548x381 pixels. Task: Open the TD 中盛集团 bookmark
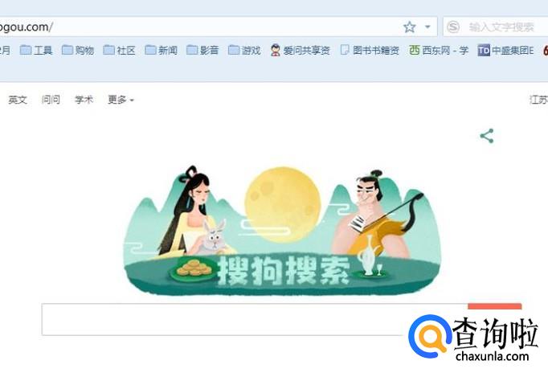pyautogui.click(x=505, y=51)
